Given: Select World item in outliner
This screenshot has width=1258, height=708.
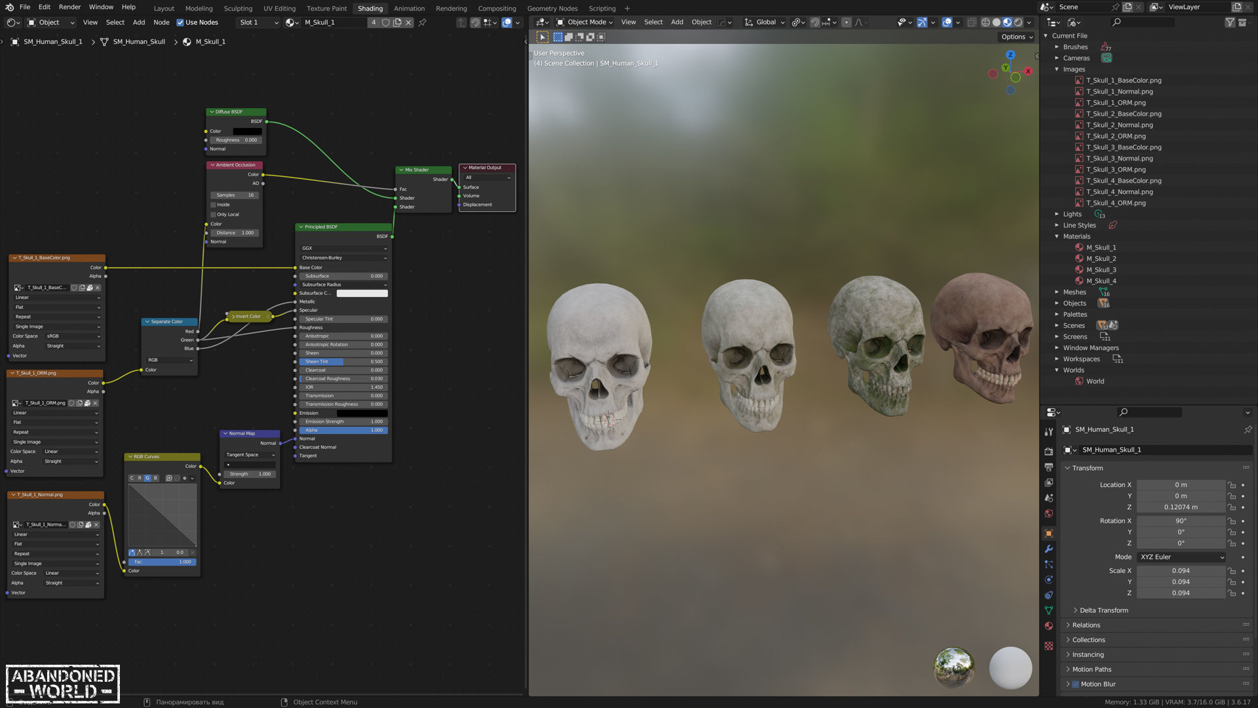Looking at the screenshot, I should coord(1095,382).
